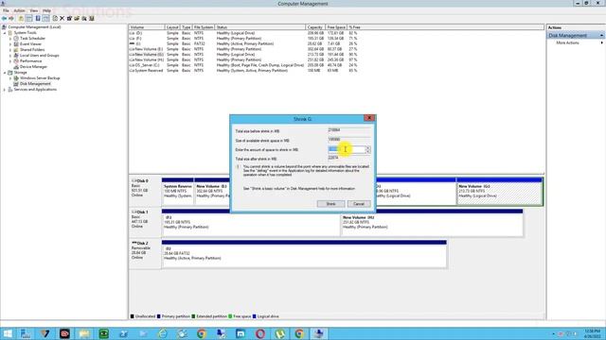606x340 pixels.
Task: Select Computer Management (Local) root node
Action: [34, 27]
